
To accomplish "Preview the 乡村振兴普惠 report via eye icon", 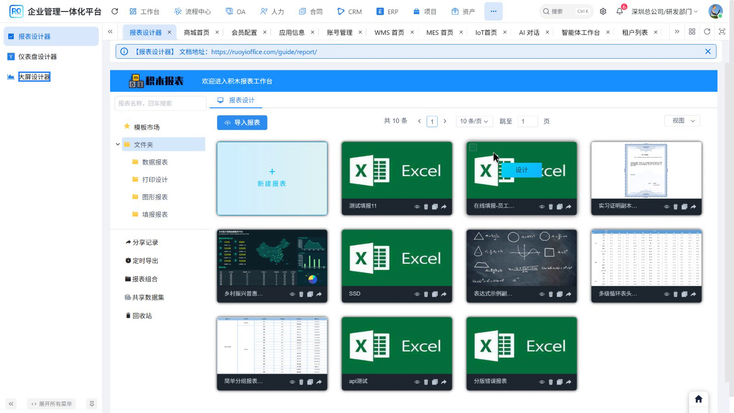I will (292, 294).
